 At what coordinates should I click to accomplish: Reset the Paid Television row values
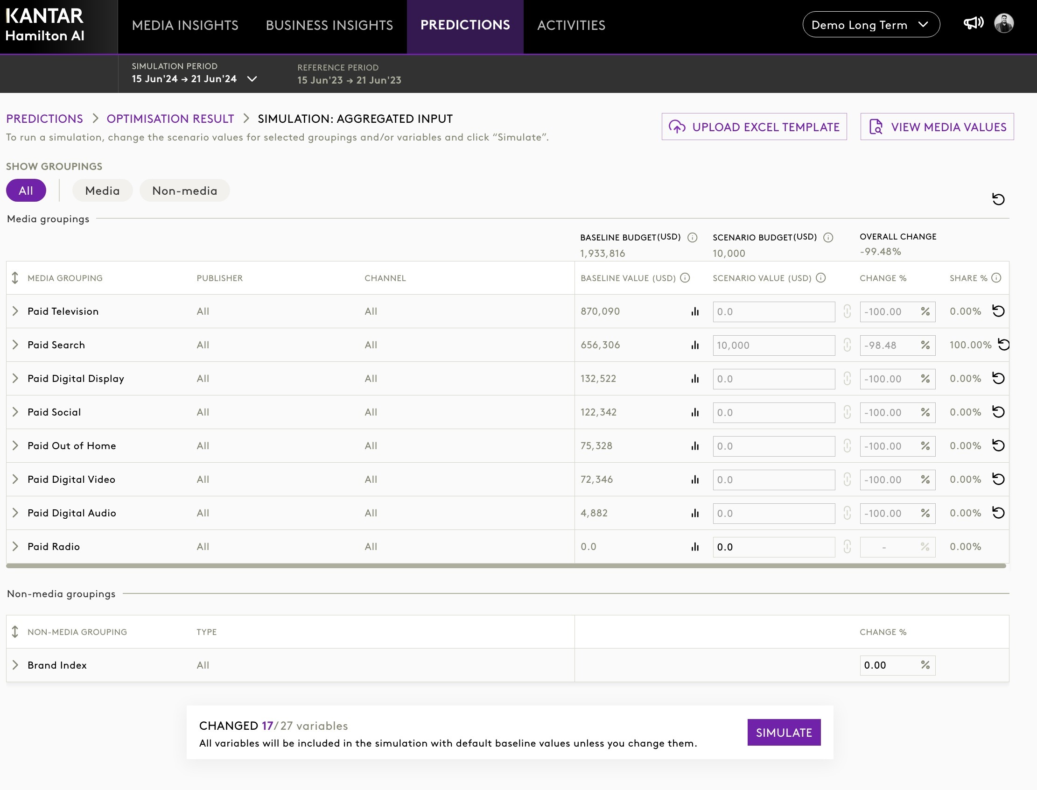[998, 311]
